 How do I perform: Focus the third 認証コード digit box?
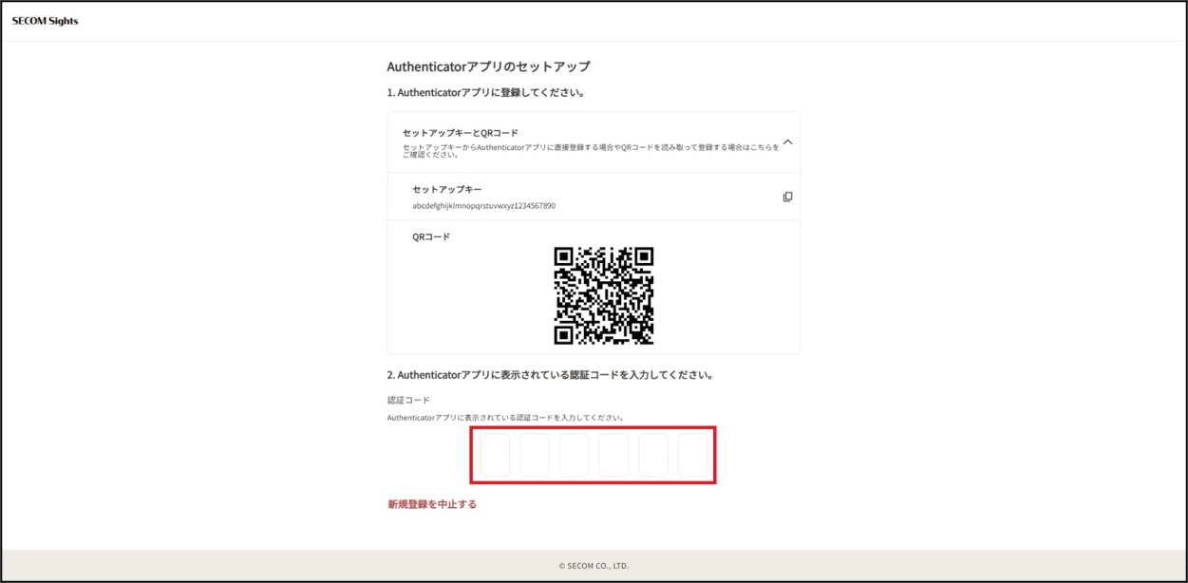[575, 455]
